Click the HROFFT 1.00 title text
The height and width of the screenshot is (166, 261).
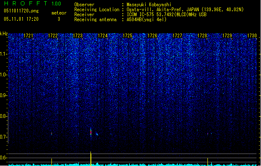tap(33, 3)
